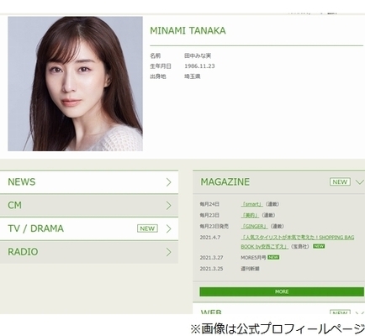Click the NEW tag after 宝島社
365x336 pixels.
pyautogui.click(x=319, y=246)
